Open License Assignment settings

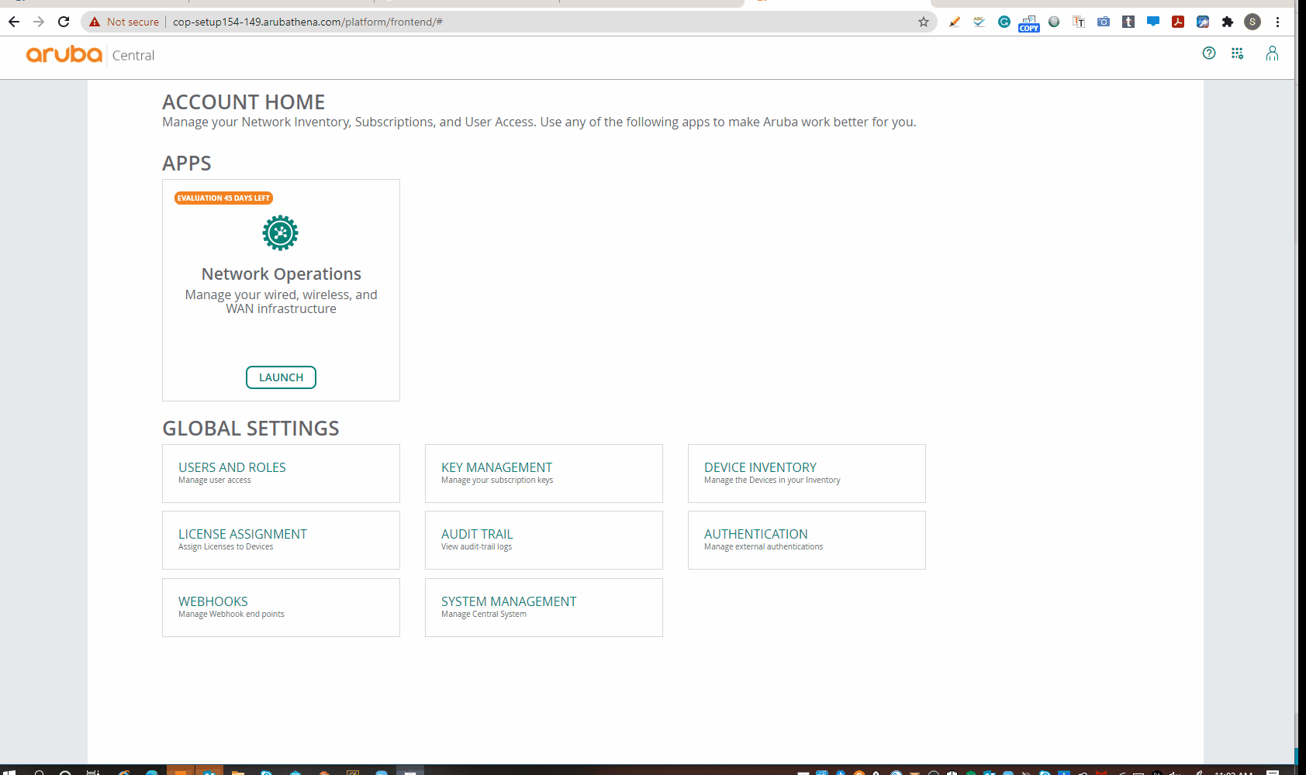pos(281,539)
